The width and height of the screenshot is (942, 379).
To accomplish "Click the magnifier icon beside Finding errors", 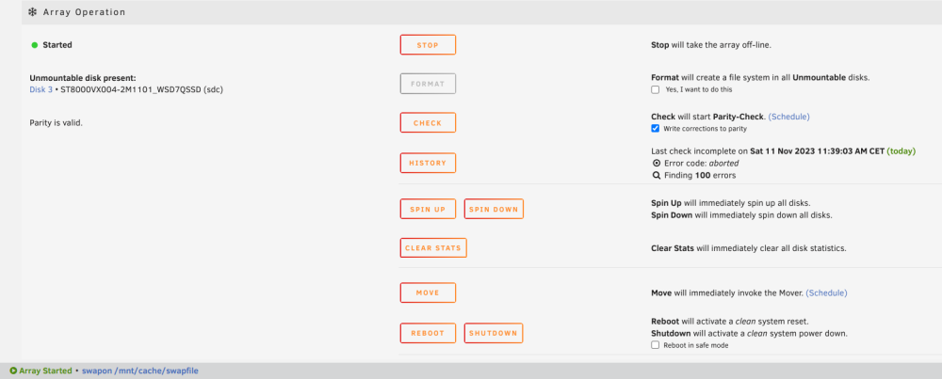I will [x=656, y=176].
